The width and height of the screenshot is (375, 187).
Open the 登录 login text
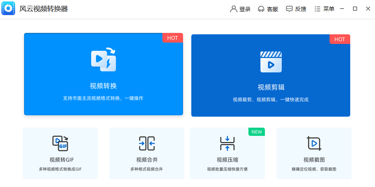245,9
